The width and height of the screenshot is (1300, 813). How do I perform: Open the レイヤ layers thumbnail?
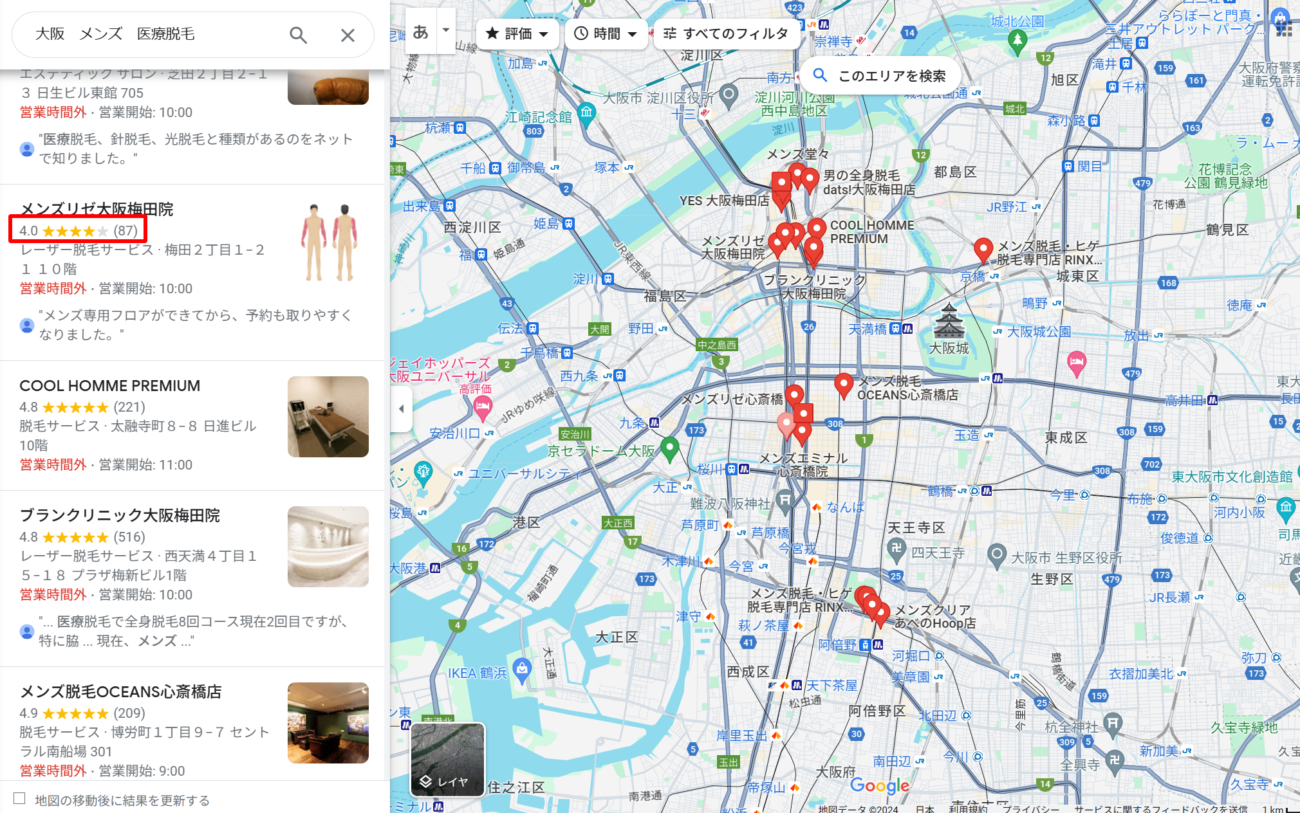click(x=448, y=759)
